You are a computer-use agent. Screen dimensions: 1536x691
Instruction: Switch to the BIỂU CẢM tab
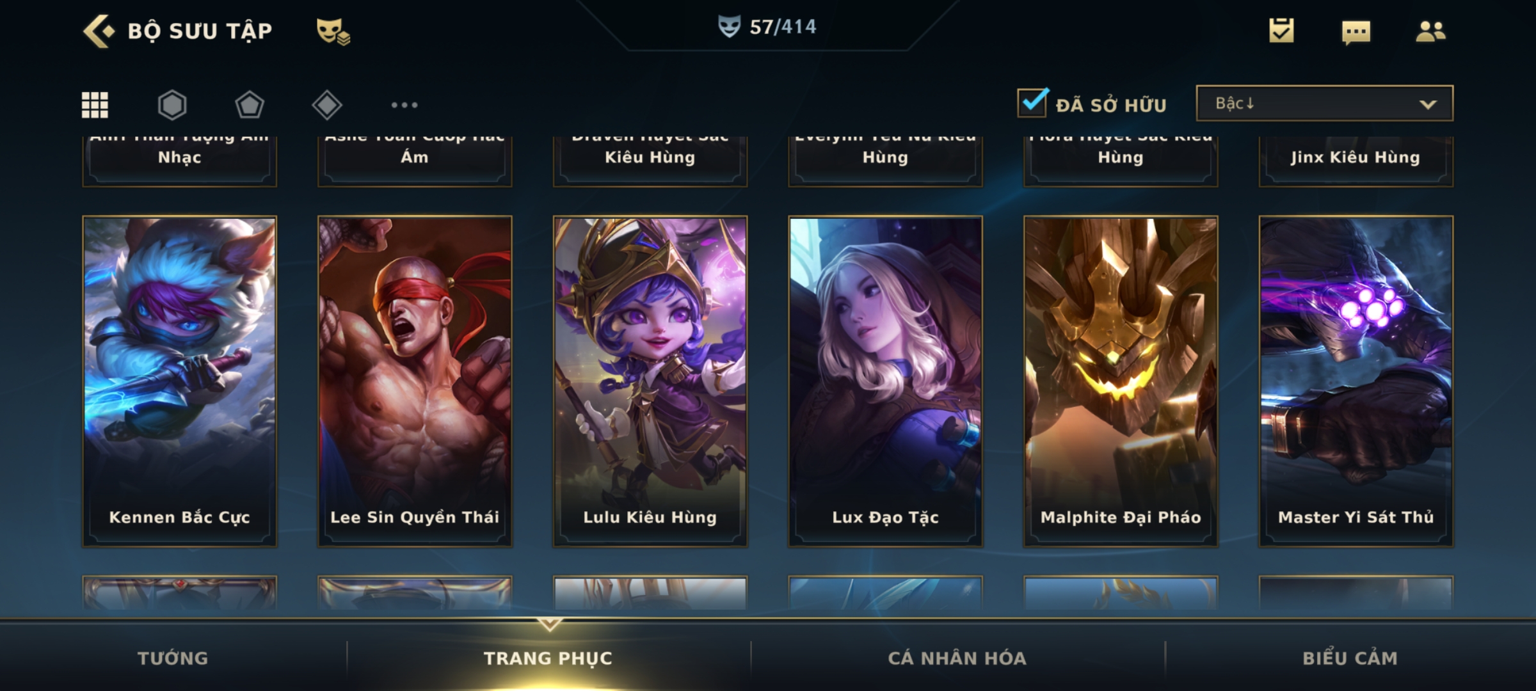(1350, 658)
